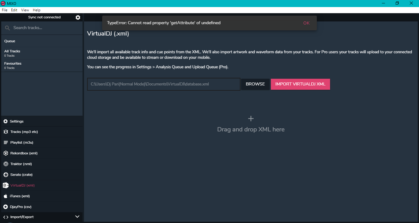
Task: Open iTunes (xml) apple icon
Action: [6, 196]
